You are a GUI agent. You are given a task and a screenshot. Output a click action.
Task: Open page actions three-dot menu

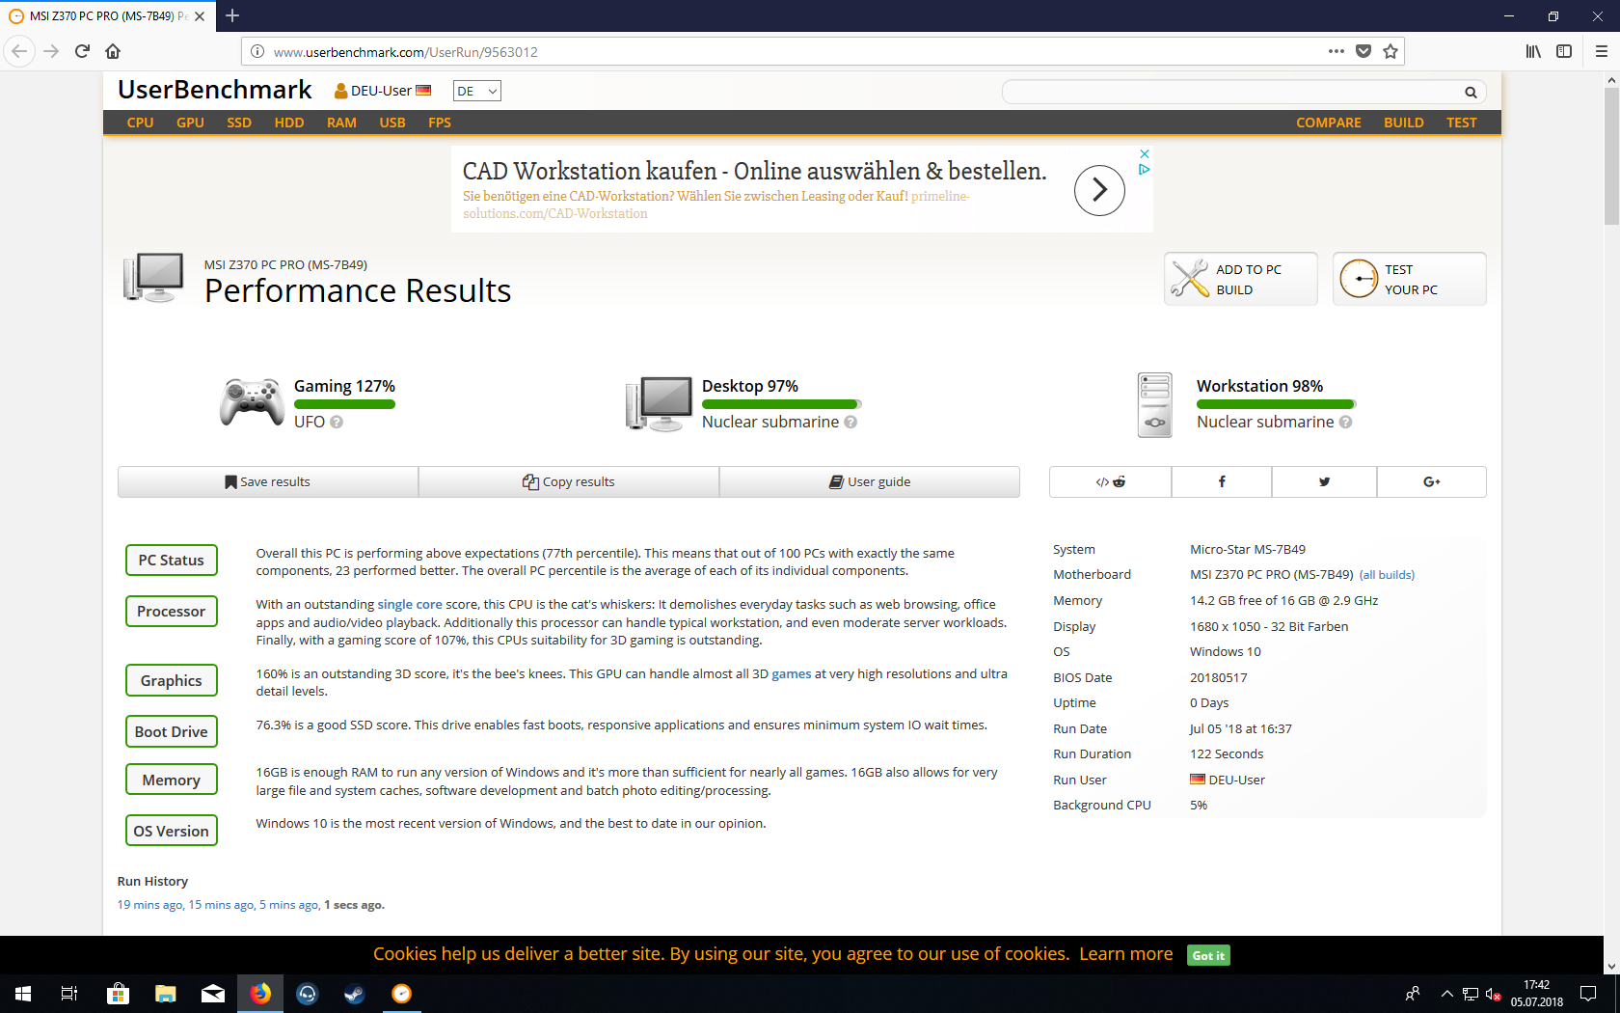(1336, 51)
